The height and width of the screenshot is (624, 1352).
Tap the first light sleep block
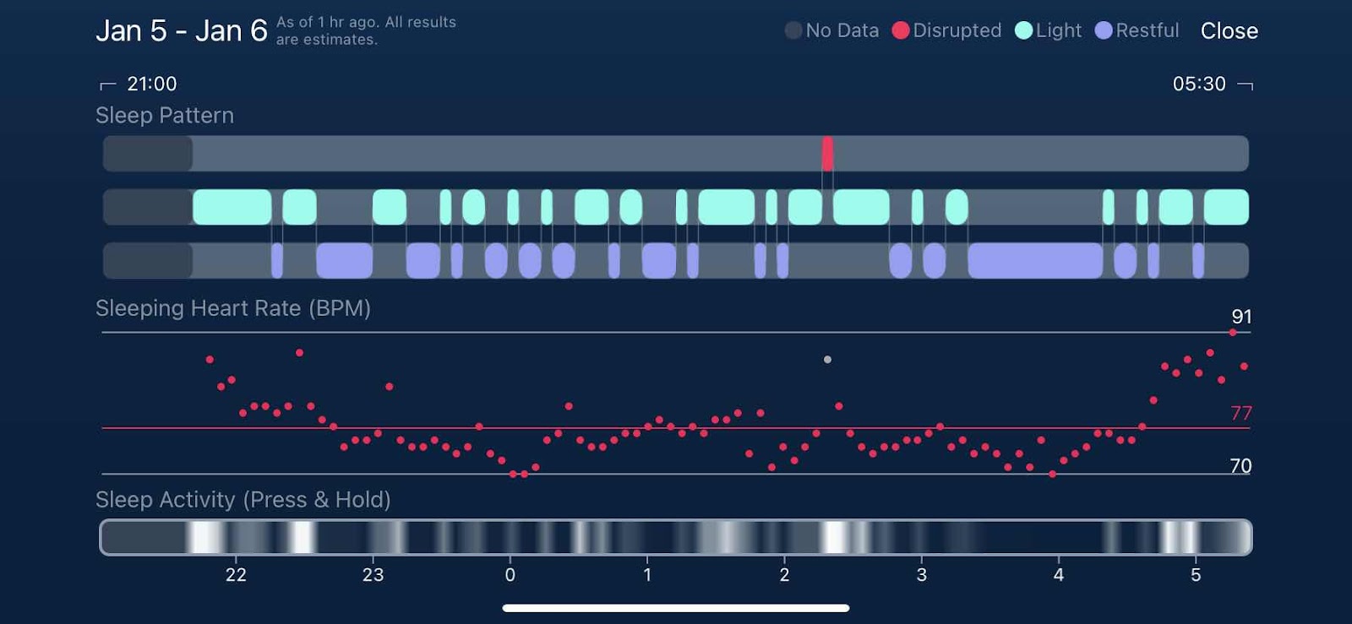click(x=232, y=207)
